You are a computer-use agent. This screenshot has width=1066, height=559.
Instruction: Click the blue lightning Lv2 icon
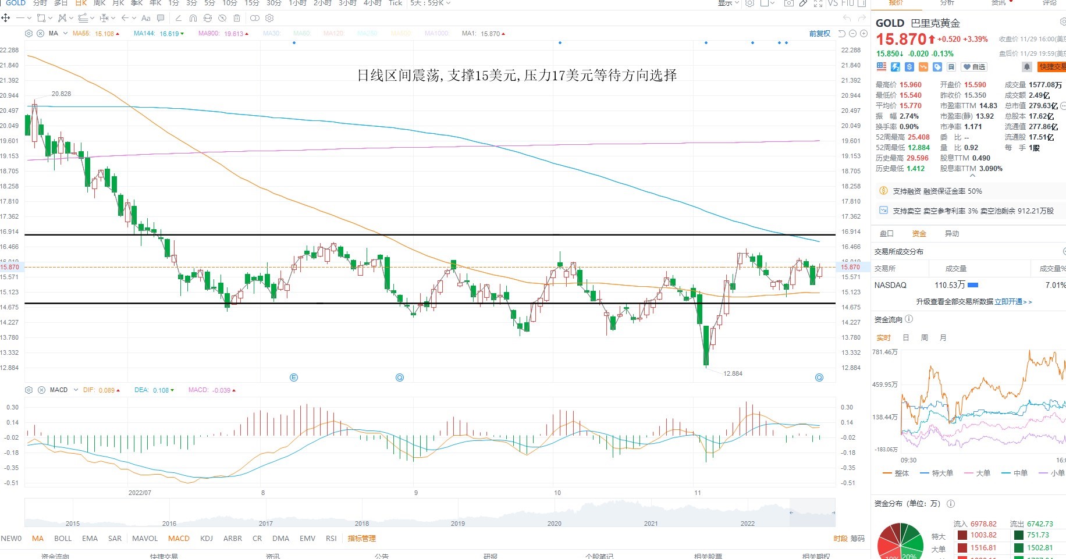[x=896, y=67]
